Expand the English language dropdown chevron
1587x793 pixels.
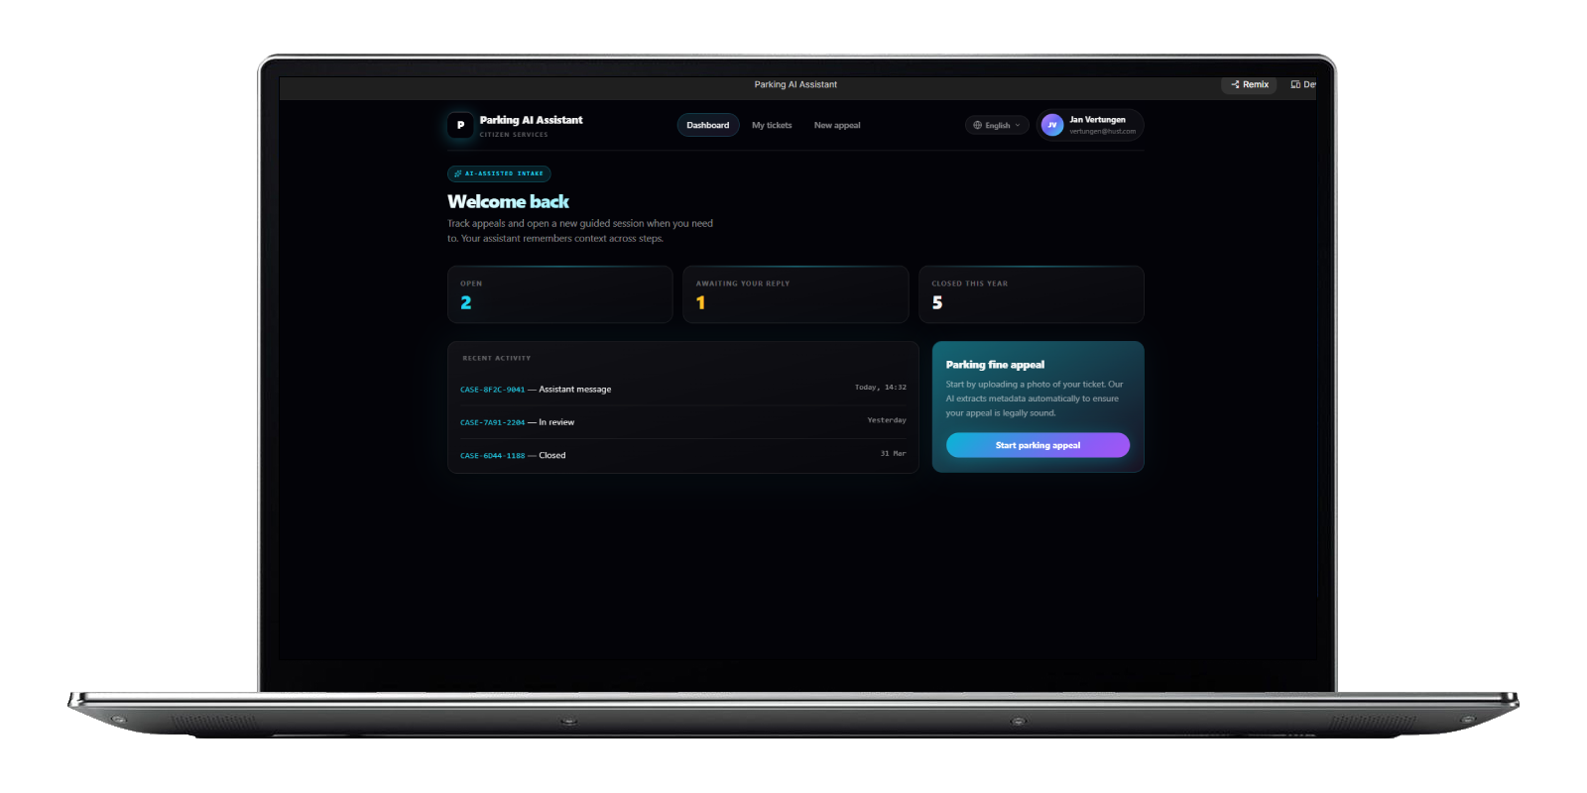point(1018,126)
